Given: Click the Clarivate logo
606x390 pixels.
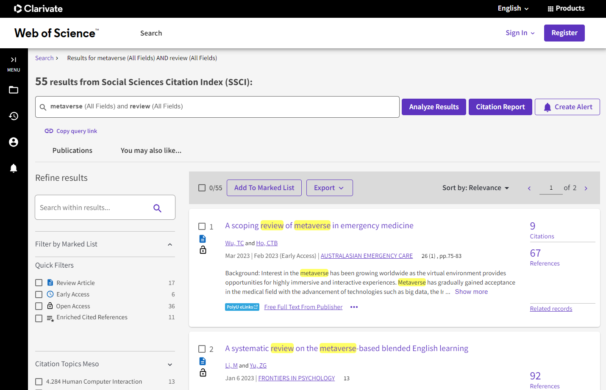Looking at the screenshot, I should [x=38, y=8].
